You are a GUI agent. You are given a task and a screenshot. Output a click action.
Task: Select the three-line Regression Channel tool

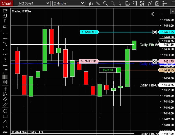(5, 99)
